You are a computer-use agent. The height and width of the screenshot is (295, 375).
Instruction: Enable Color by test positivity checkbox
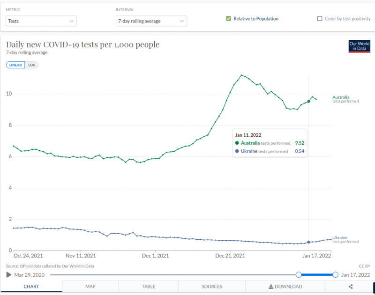click(x=320, y=19)
